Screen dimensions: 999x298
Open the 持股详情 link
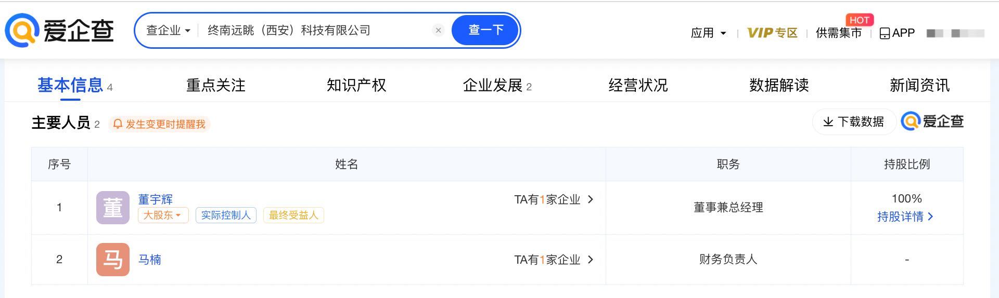click(905, 216)
